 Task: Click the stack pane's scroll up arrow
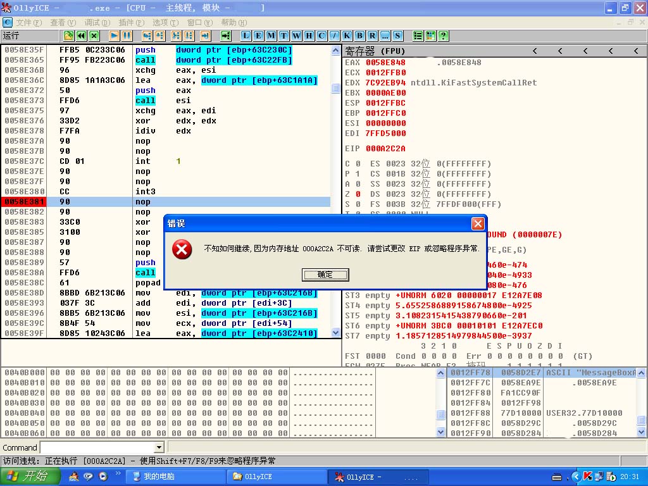(642, 373)
